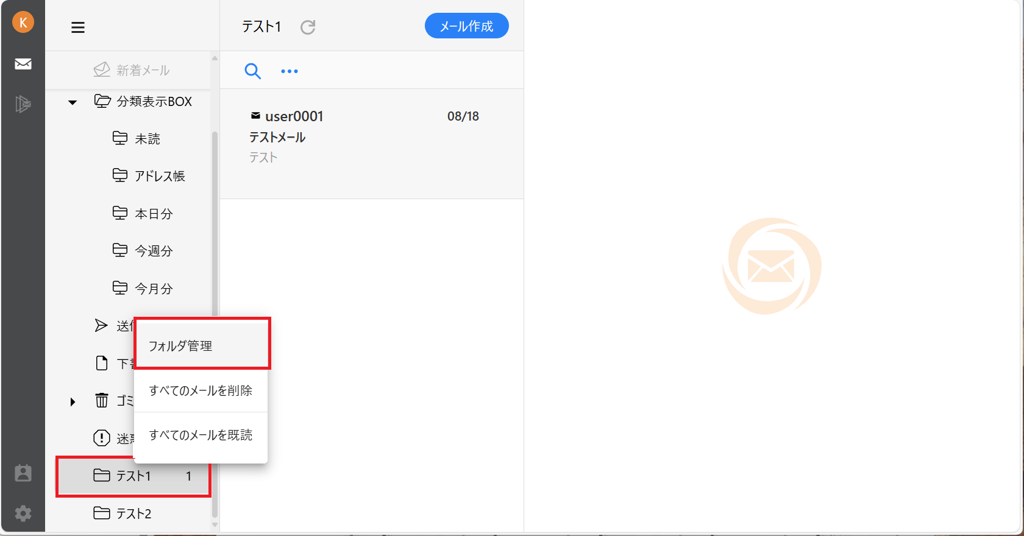
Task: Open the mail section icon
Action: click(23, 64)
